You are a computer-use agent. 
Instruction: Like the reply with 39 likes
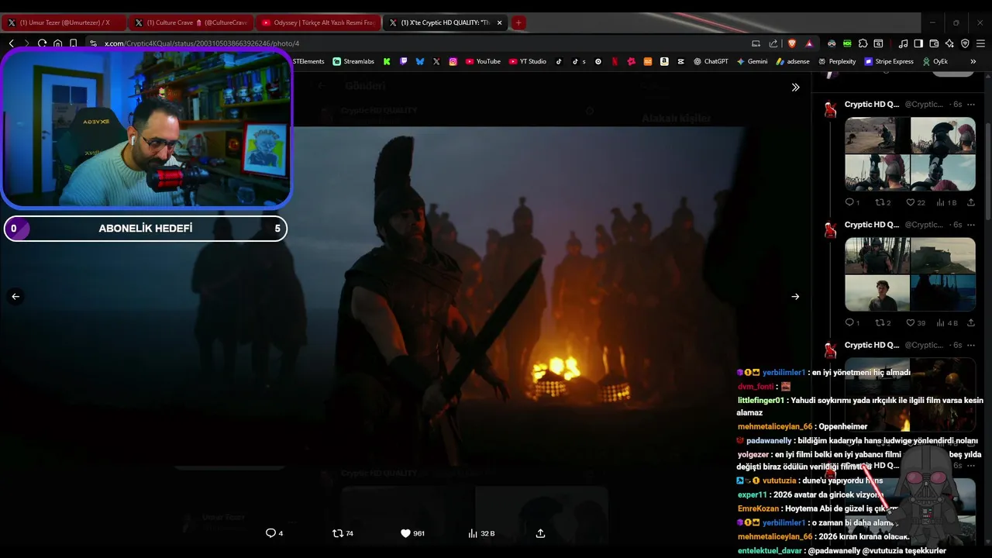[x=915, y=322]
